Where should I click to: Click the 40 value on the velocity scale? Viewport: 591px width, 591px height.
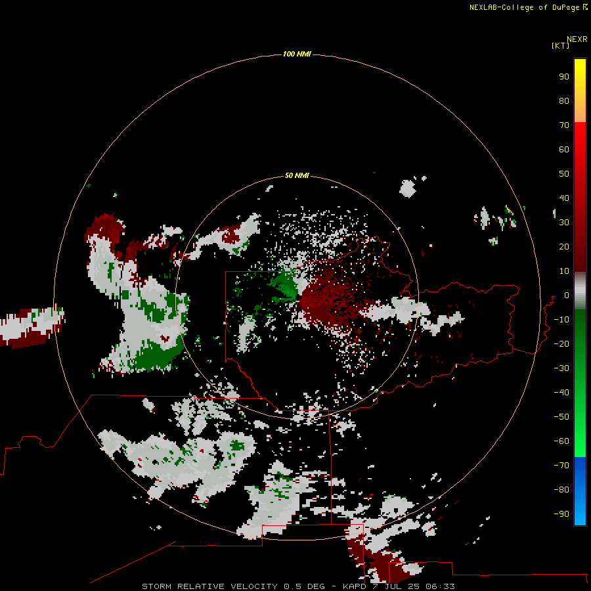pos(564,198)
